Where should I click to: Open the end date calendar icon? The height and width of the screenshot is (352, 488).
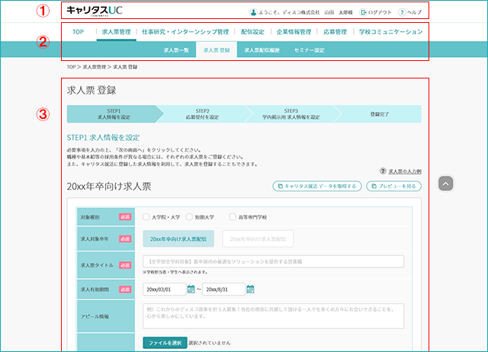pos(250,290)
